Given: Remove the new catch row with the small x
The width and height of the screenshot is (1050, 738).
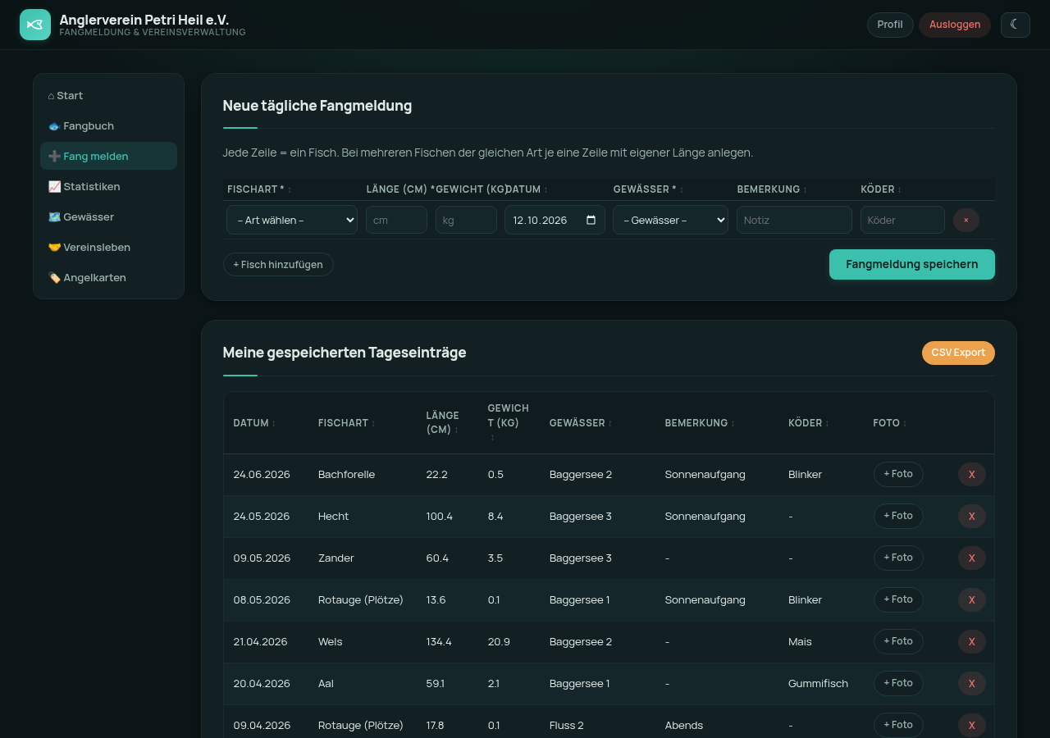Looking at the screenshot, I should pyautogui.click(x=966, y=220).
